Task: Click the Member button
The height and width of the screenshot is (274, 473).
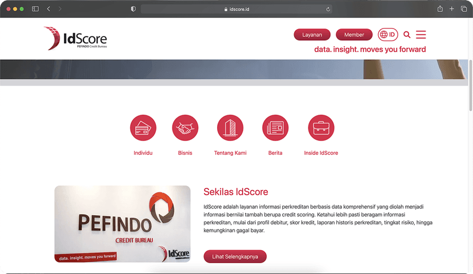Action: pos(354,35)
